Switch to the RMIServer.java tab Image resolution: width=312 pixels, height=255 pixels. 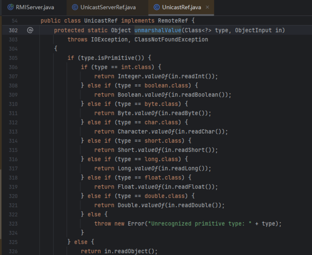pyautogui.click(x=35, y=7)
